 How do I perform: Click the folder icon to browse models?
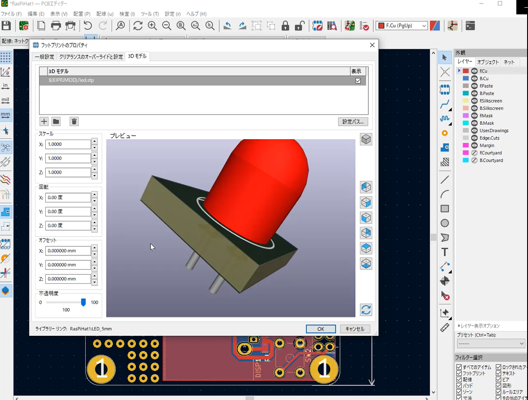tap(56, 121)
